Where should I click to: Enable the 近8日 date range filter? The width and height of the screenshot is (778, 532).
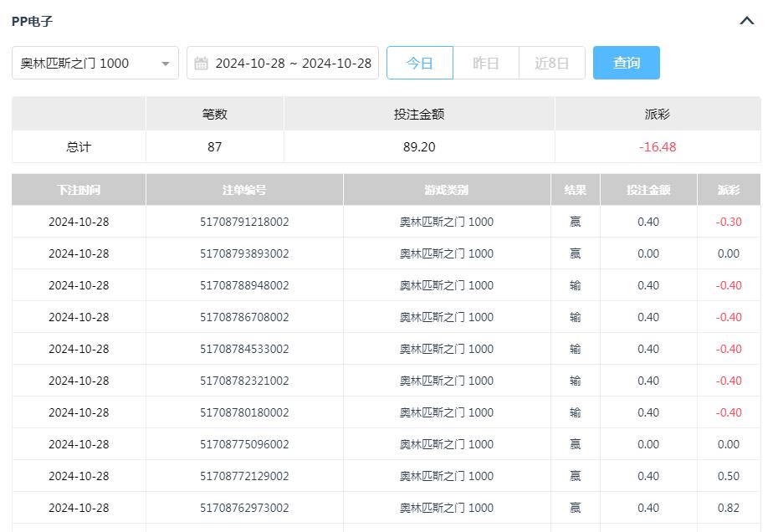(552, 62)
